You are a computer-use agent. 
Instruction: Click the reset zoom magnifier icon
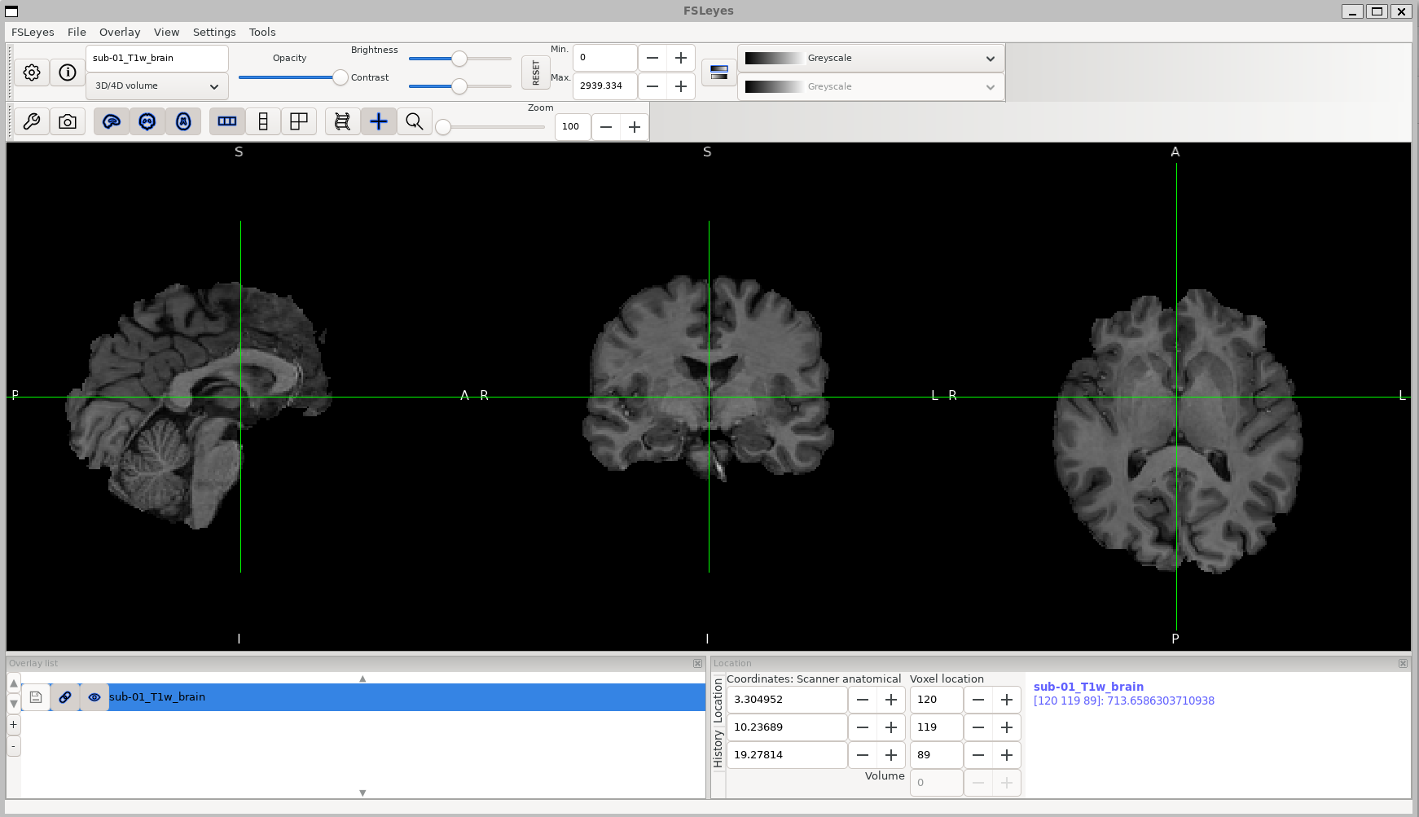click(415, 121)
